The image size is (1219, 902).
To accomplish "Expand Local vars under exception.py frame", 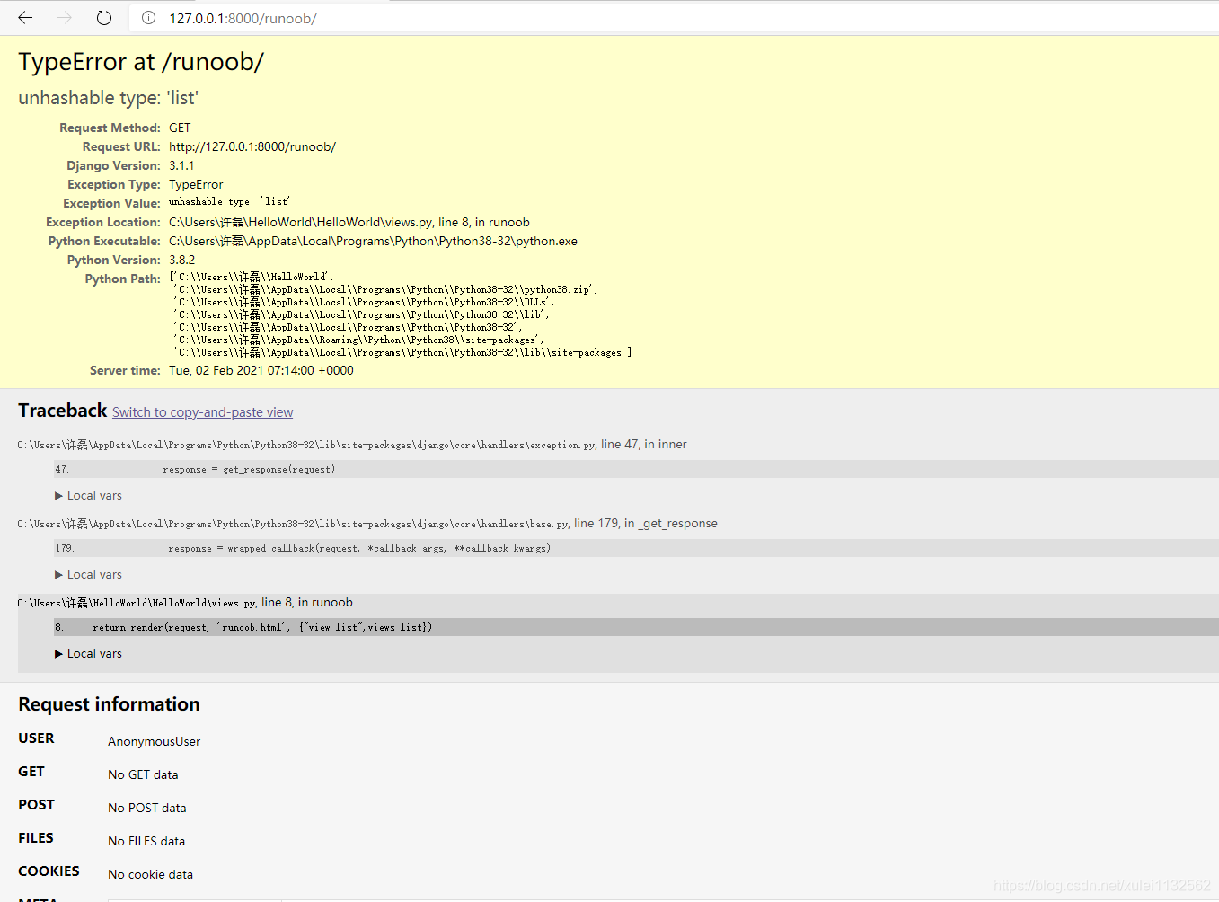I will [x=88, y=496].
